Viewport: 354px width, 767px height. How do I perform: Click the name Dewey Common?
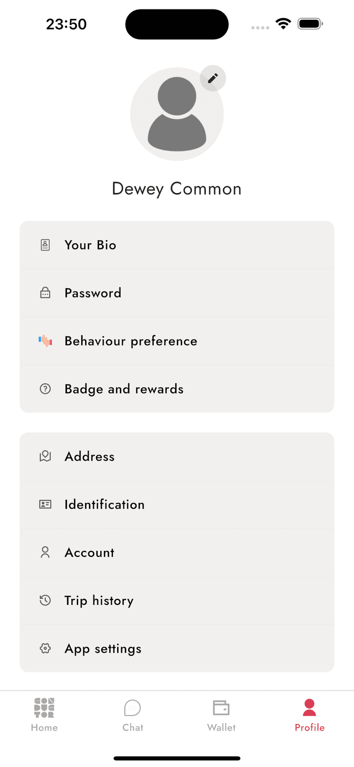tap(177, 189)
